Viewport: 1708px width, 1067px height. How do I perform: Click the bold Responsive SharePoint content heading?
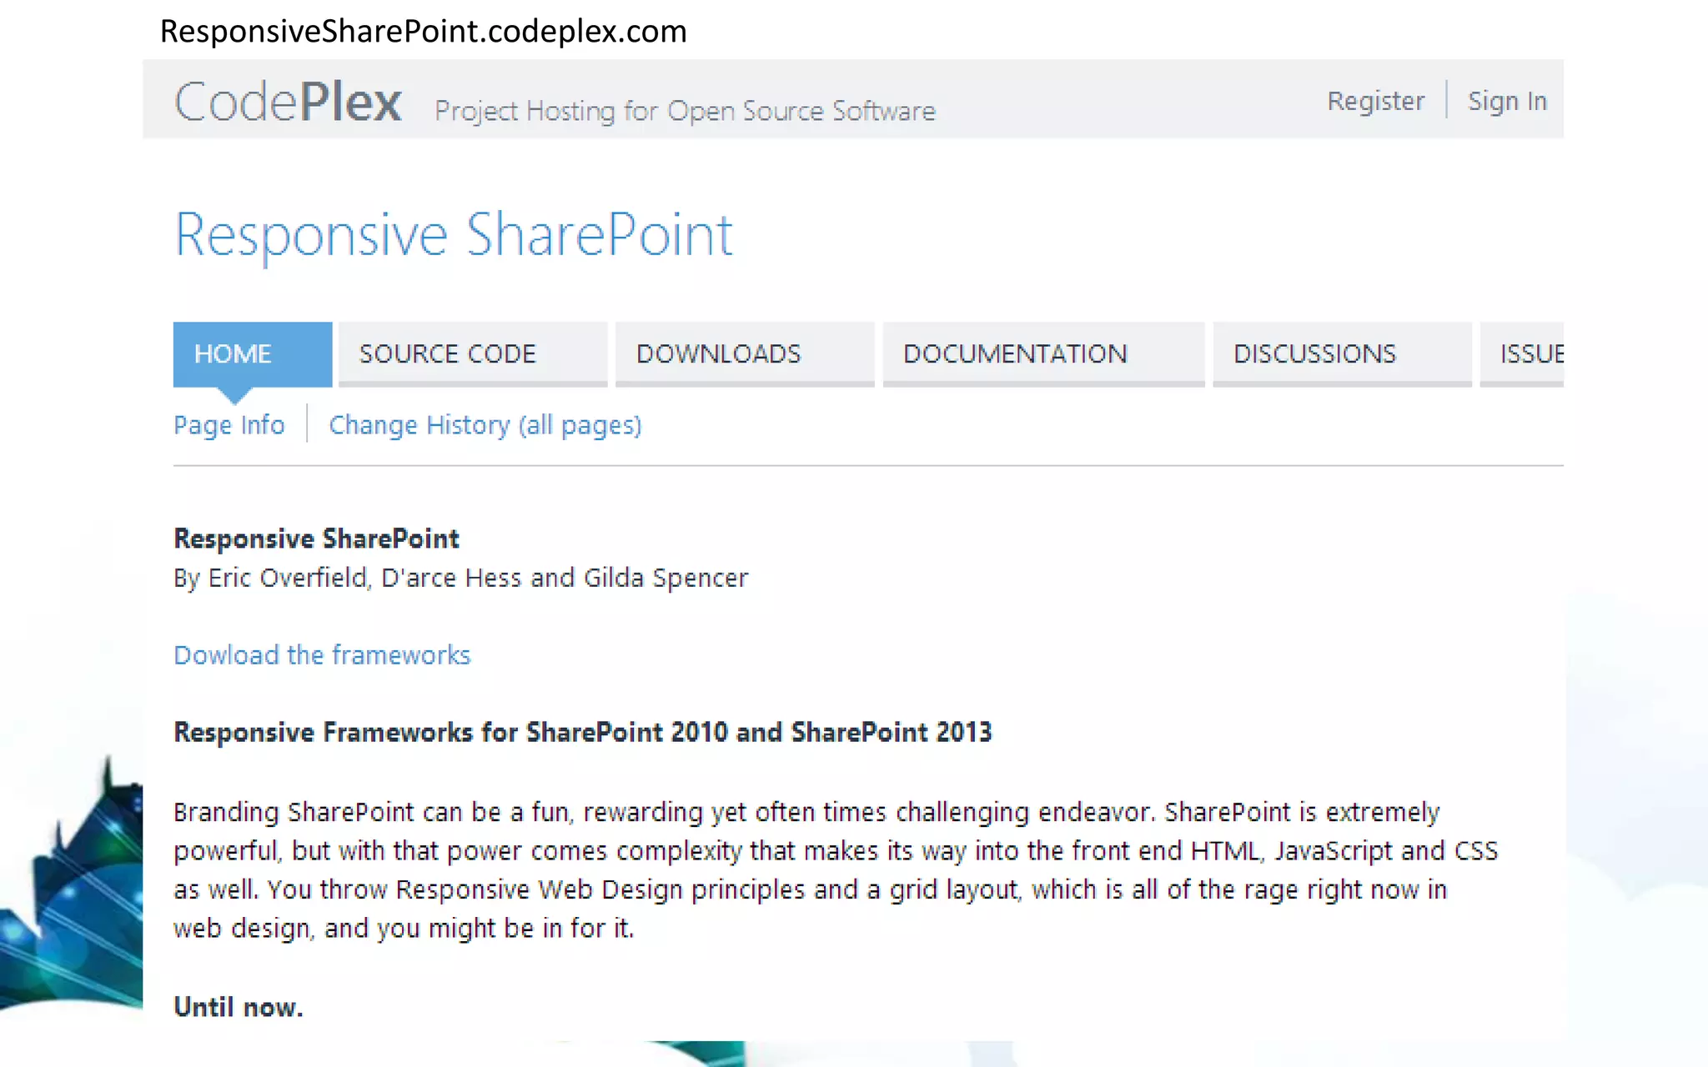pyautogui.click(x=316, y=539)
